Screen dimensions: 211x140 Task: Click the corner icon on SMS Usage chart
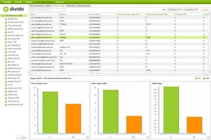click(x=208, y=137)
